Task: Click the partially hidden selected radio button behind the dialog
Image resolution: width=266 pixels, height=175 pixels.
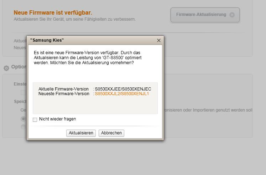Action: tap(24, 119)
